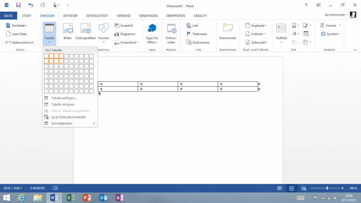Expand the Screenshot dropdown
Screen dimensions: 361x203
tap(126, 42)
